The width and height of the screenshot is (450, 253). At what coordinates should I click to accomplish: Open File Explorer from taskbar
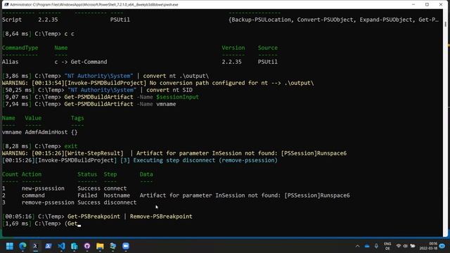100,246
